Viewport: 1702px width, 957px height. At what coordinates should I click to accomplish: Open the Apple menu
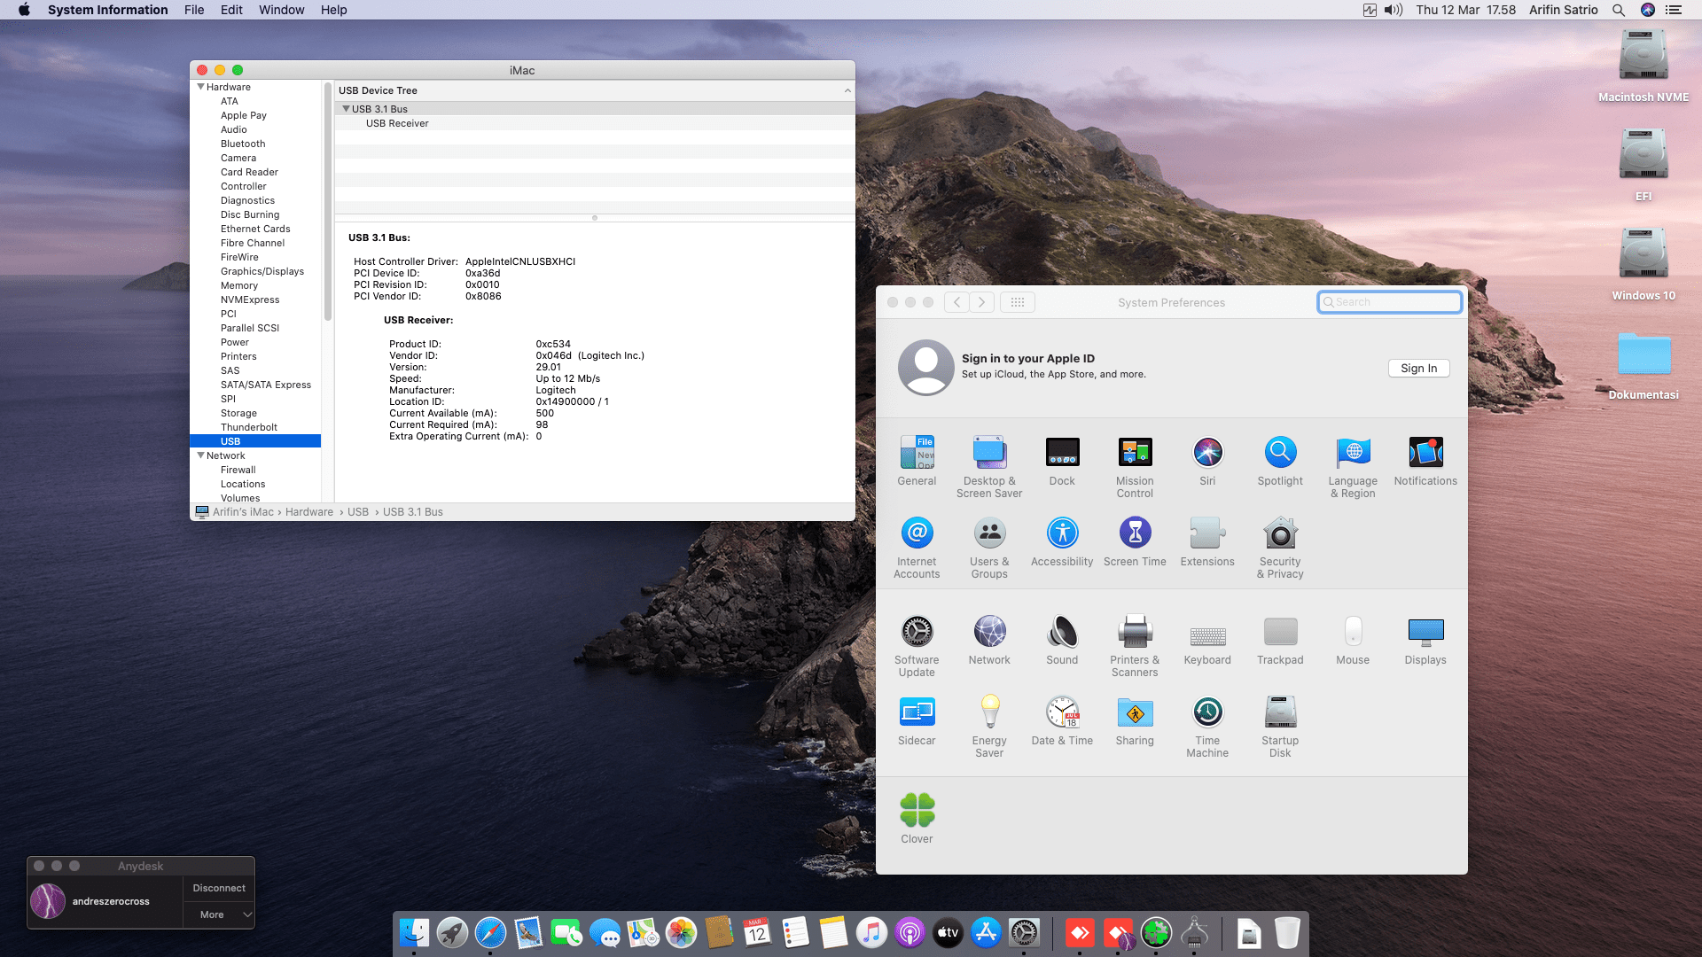click(x=24, y=10)
